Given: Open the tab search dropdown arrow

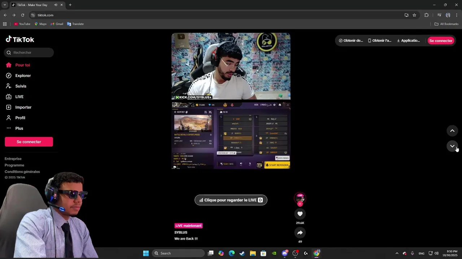Looking at the screenshot, I should pos(5,5).
